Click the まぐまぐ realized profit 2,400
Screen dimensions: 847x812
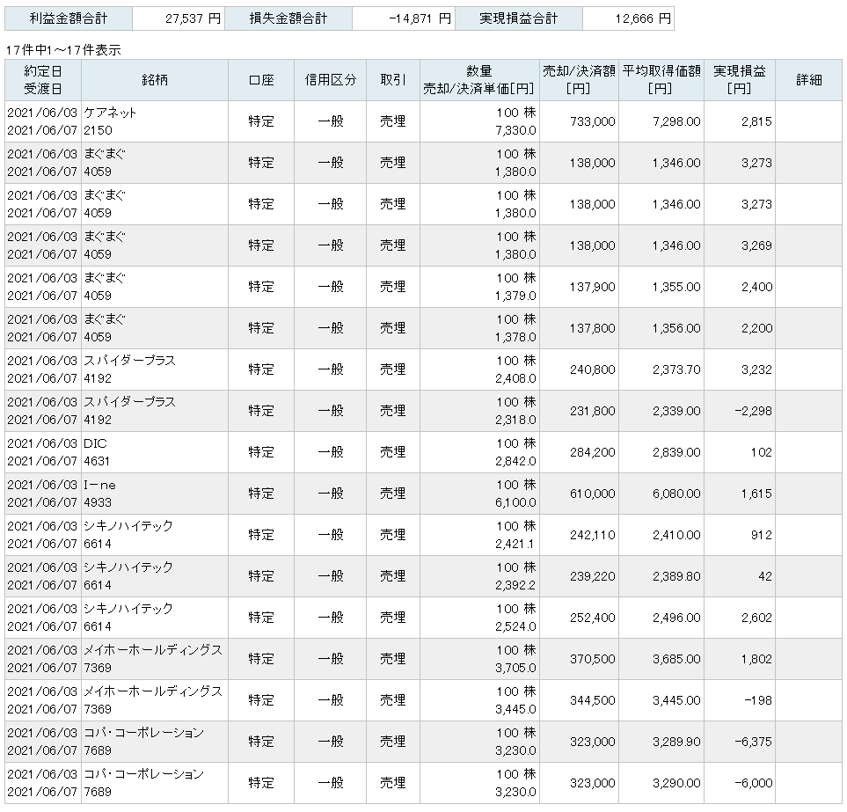[x=756, y=287]
